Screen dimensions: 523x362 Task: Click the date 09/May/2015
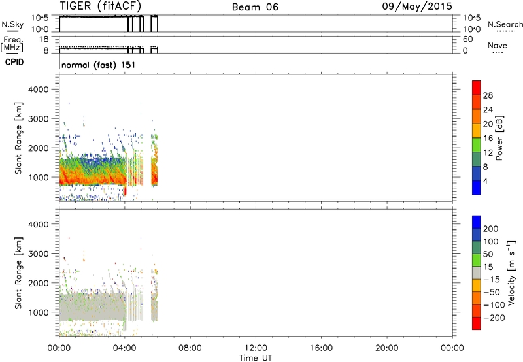click(x=417, y=7)
